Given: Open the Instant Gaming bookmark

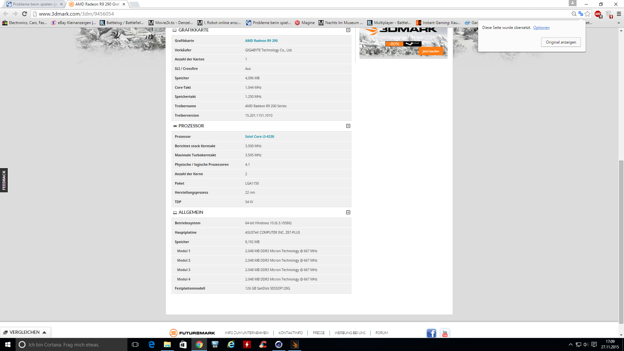Looking at the screenshot, I should [x=438, y=23].
